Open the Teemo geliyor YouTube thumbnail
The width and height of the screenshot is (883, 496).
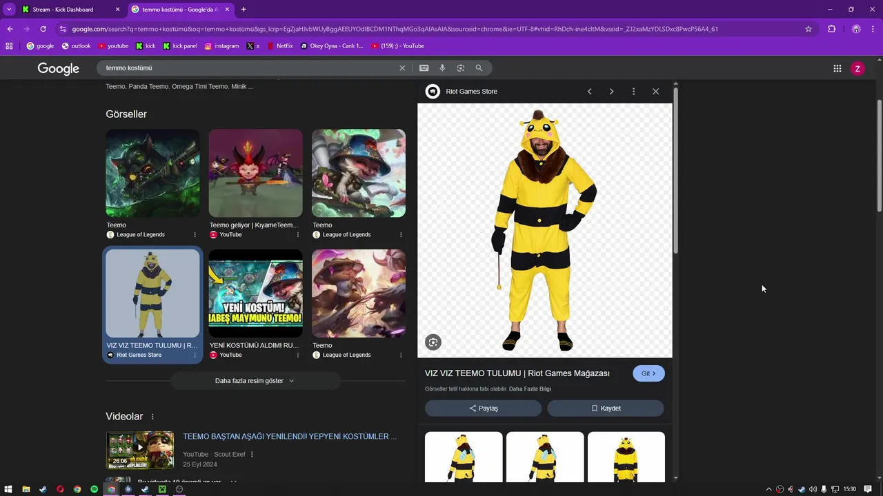coord(255,173)
